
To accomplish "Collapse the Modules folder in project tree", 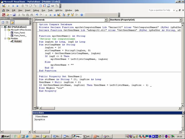I will (x=5, y=38).
